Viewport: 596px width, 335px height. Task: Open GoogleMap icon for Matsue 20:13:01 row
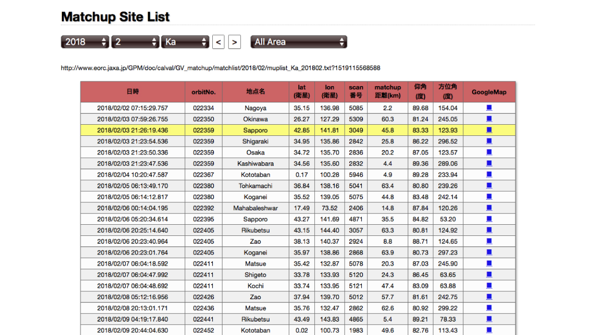(489, 308)
